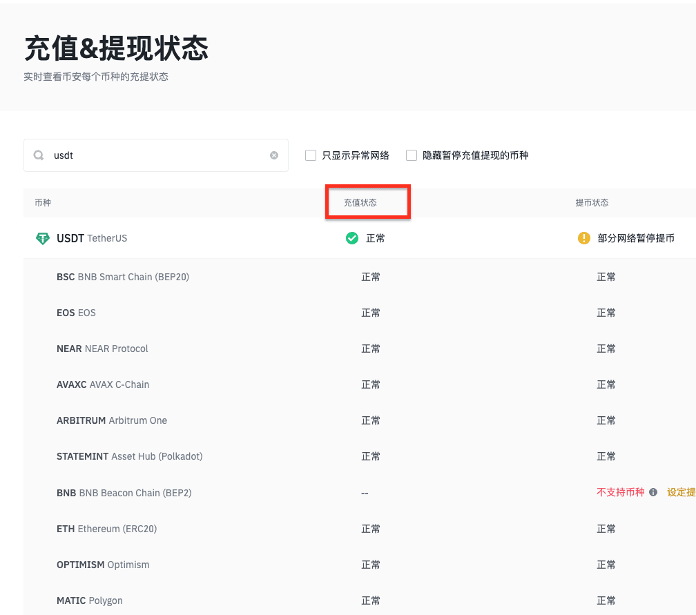Click BSC deposit status 正常
The height and width of the screenshot is (615, 696).
371,277
